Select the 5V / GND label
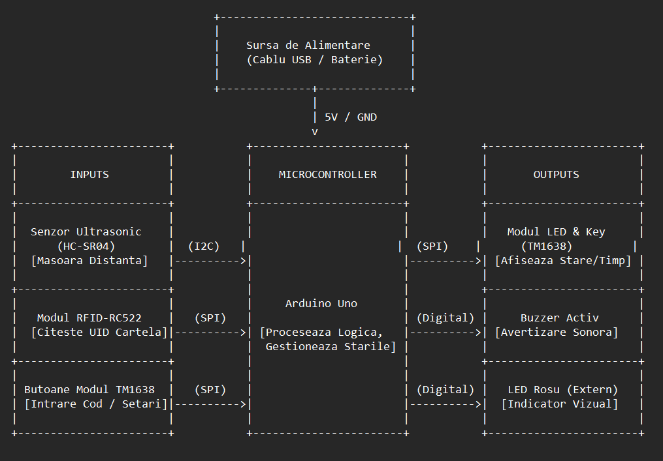 [351, 117]
